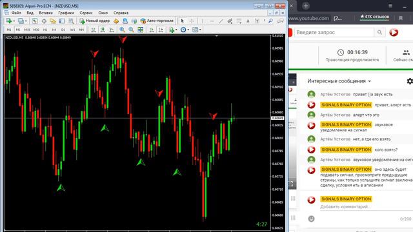Click the magnifier search icon in toolbar
Screen dimensions: 413x232
tap(270, 21)
